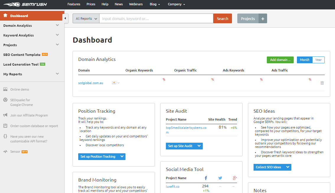Viewport: 335px width, 193px height.
Task: Delete scdglobal.com.au using the trash icon
Action: [322, 83]
